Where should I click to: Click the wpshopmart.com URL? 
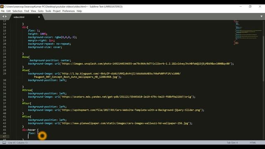tap(131, 110)
